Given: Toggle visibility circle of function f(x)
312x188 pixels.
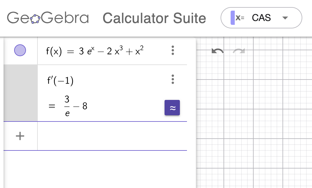Looking at the screenshot, I should [20, 50].
